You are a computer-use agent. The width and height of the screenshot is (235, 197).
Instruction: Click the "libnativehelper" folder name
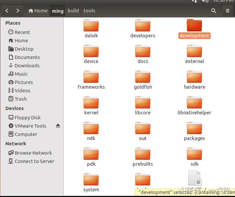(x=194, y=113)
